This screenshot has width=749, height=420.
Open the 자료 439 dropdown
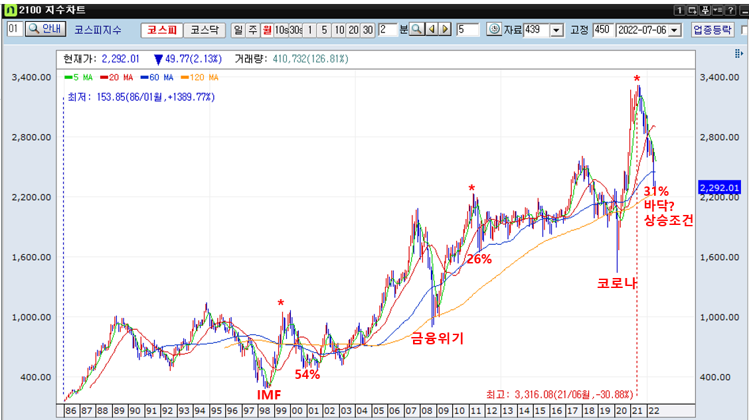click(556, 31)
